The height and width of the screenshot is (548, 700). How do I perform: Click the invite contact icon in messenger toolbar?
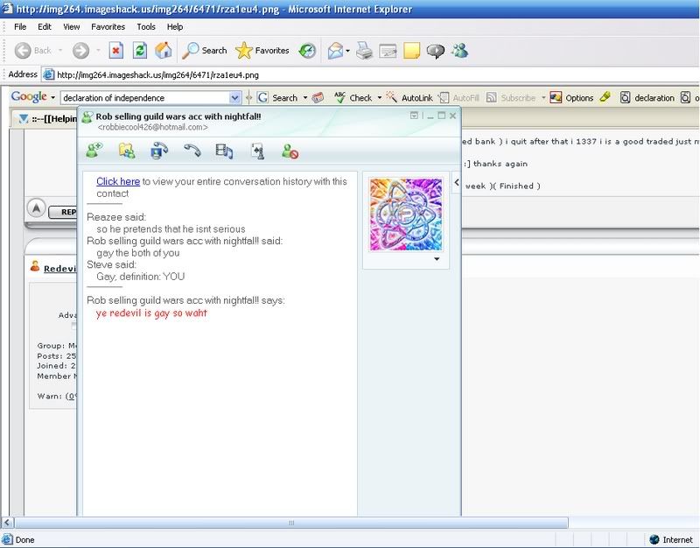[x=94, y=151]
